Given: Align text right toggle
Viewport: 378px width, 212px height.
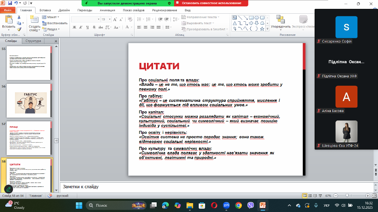Looking at the screenshot, I should pos(152,27).
